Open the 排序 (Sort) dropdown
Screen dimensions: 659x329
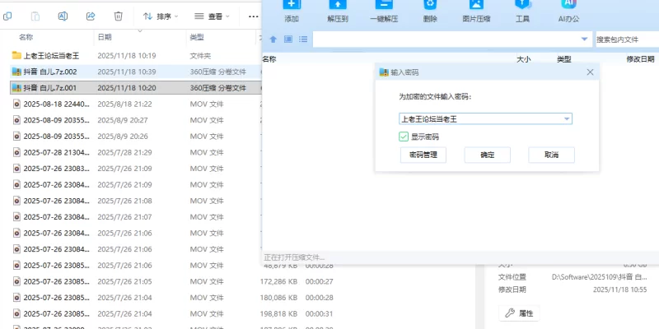click(161, 16)
